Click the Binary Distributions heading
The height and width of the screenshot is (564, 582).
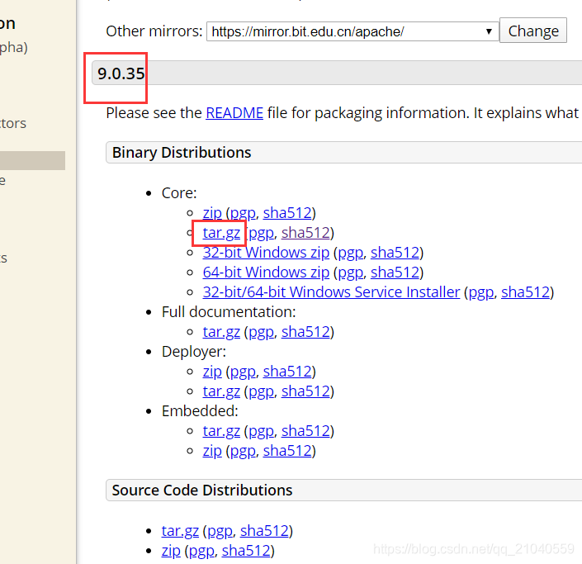[x=182, y=153]
